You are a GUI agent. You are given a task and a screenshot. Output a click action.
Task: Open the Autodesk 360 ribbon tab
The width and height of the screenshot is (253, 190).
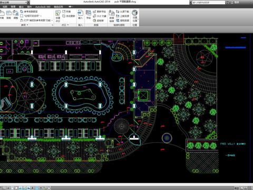pos(43,7)
